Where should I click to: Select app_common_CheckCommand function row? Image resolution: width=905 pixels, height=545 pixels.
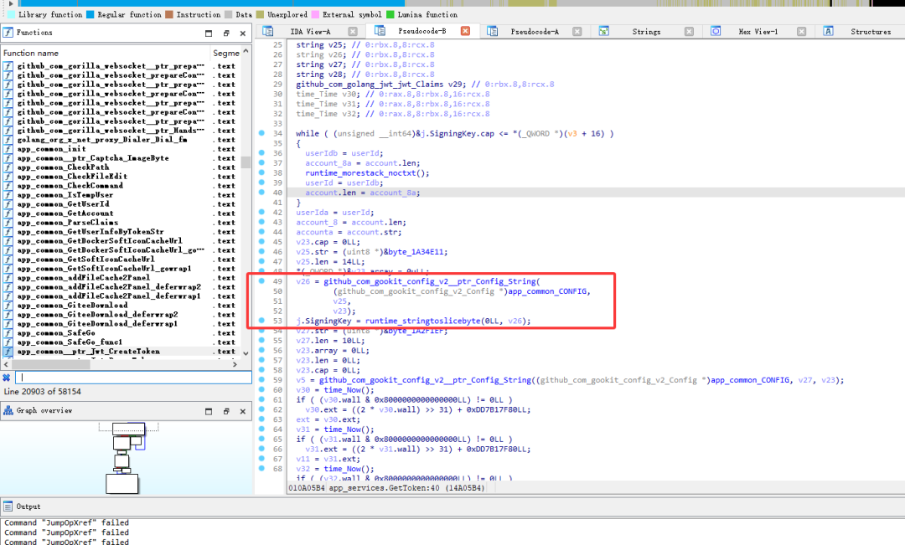pyautogui.click(x=122, y=186)
